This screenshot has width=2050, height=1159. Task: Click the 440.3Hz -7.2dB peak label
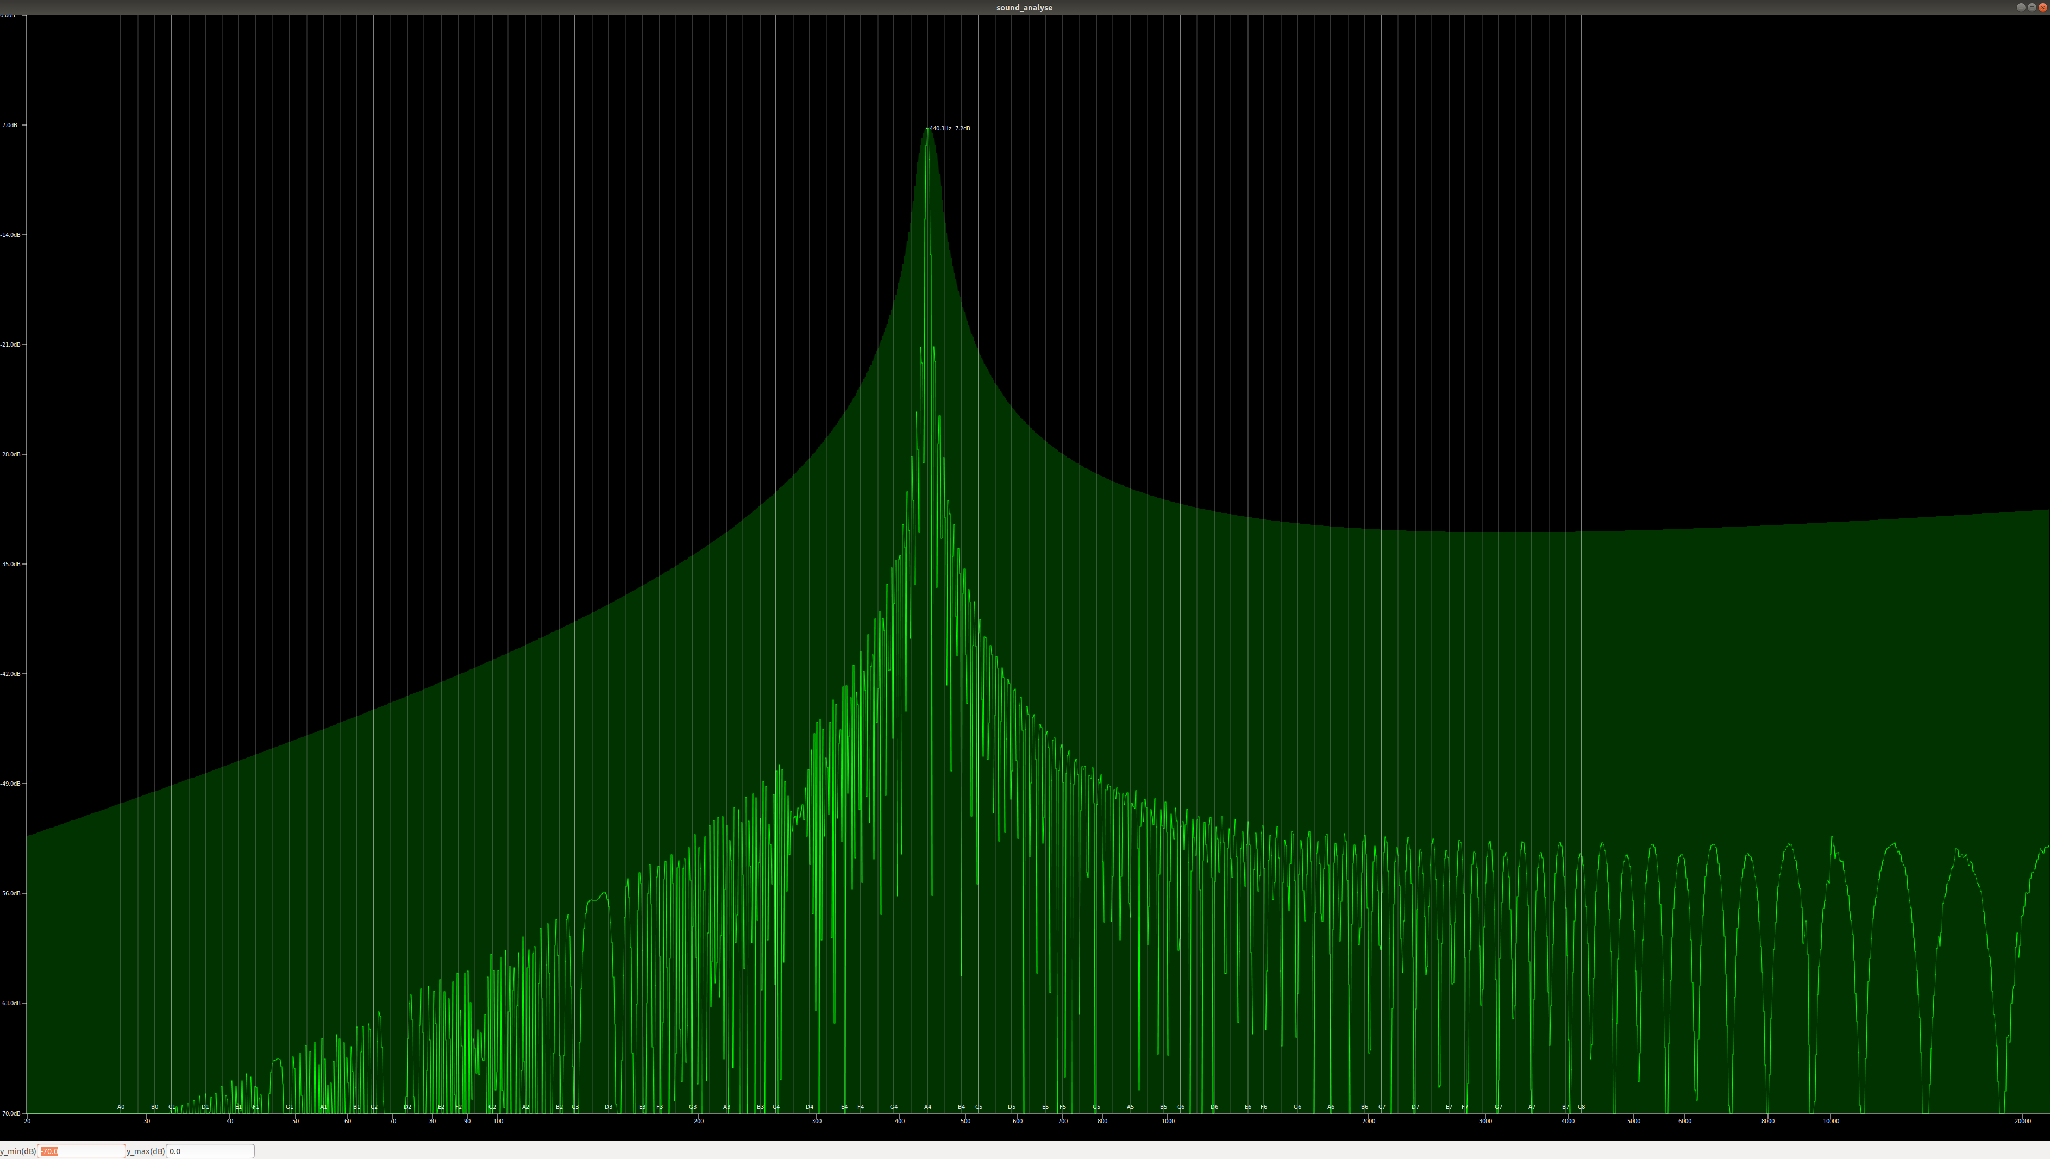949,128
